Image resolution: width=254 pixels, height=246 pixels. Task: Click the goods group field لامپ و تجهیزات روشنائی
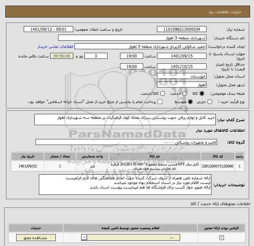pos(126,142)
